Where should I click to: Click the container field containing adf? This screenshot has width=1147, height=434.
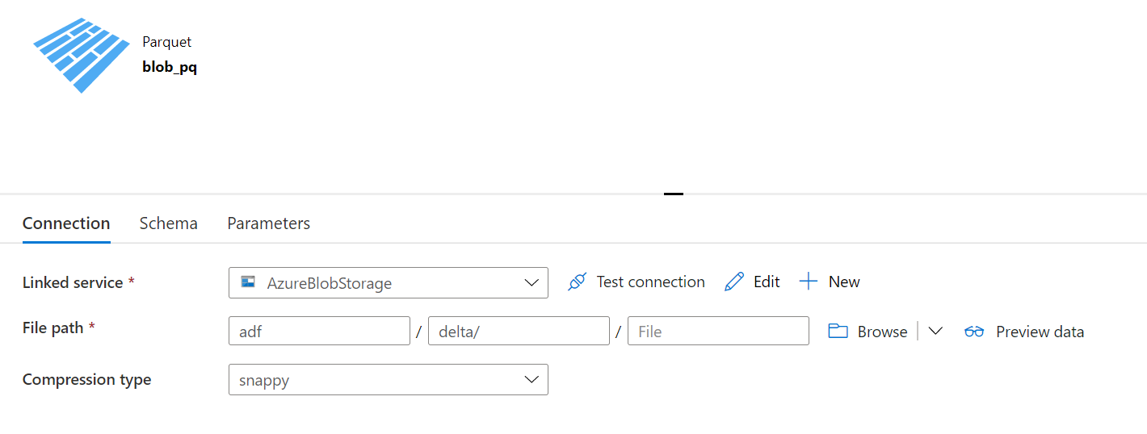tap(320, 331)
